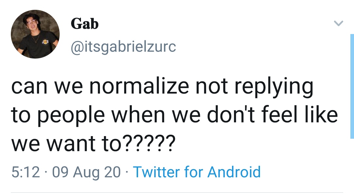Click the 09 Aug 20 date
Screen dimensions: 354x194
87,172
